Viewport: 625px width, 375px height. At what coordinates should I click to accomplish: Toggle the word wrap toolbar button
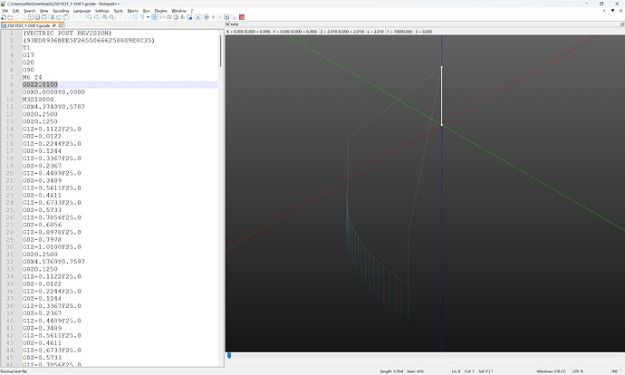coord(135,17)
